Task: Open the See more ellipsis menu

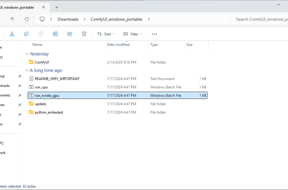Action: point(154,34)
